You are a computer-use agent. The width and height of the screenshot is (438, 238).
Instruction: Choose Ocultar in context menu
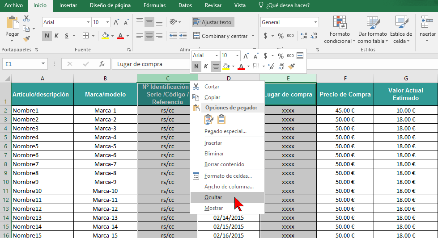point(227,197)
